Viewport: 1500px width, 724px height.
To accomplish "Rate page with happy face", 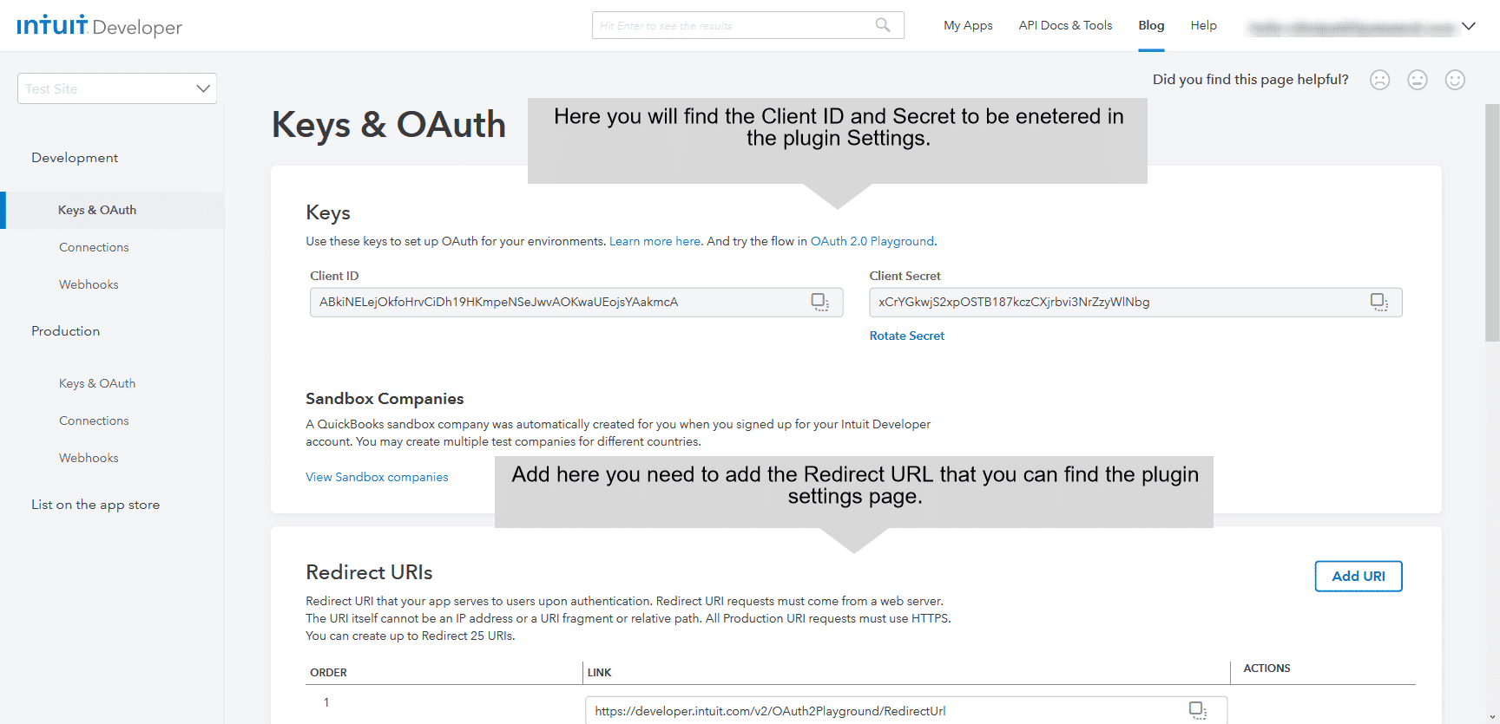I will click(1455, 80).
